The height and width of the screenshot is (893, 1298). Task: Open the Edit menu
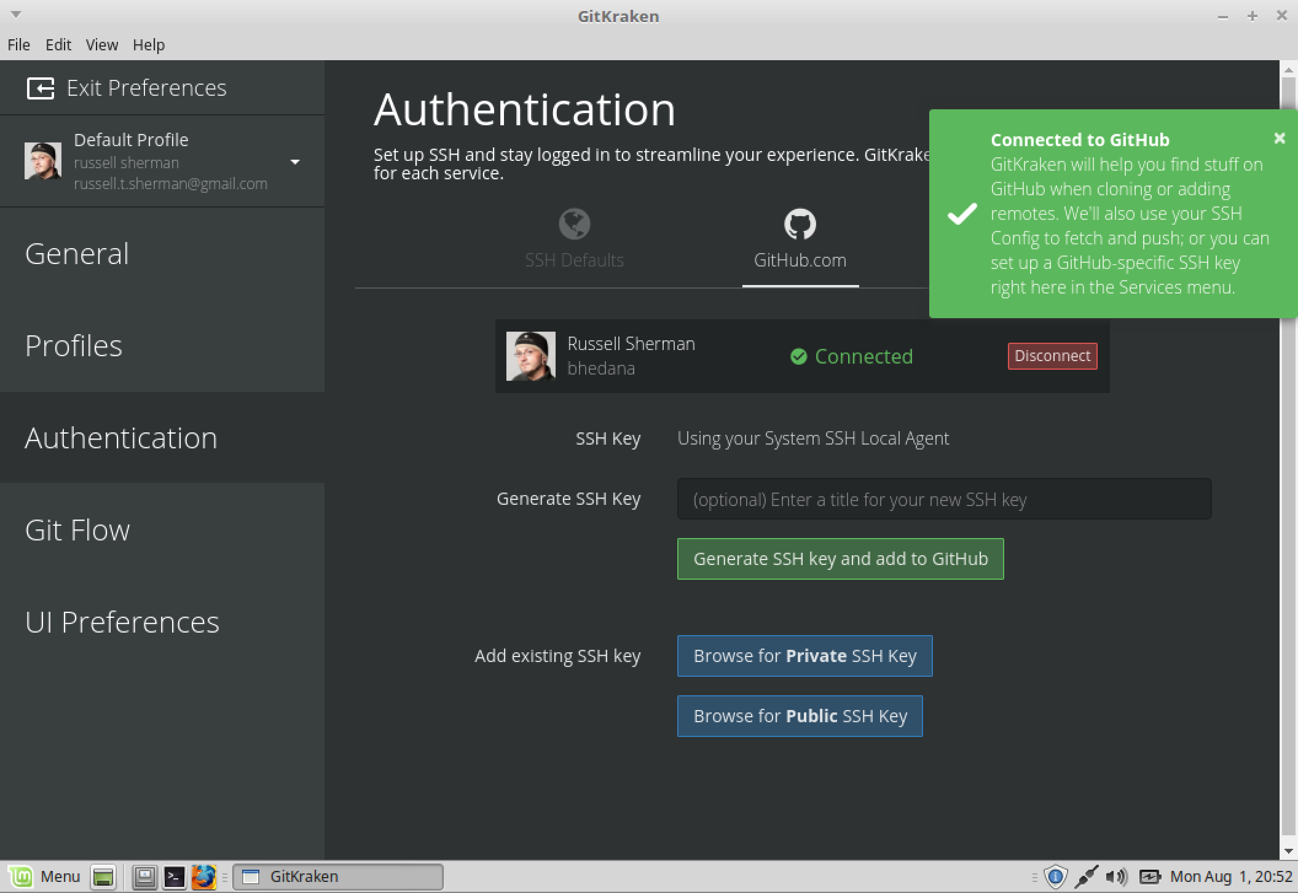(58, 45)
